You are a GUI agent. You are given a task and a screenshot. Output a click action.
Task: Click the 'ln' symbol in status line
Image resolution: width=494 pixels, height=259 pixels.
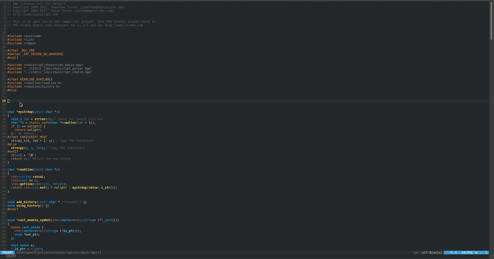coord(476,253)
